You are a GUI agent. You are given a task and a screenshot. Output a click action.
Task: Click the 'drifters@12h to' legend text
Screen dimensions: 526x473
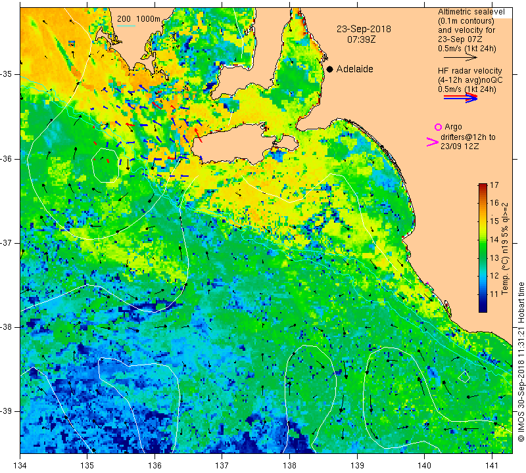pos(468,137)
